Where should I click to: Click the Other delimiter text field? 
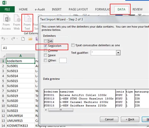click(x=63, y=60)
